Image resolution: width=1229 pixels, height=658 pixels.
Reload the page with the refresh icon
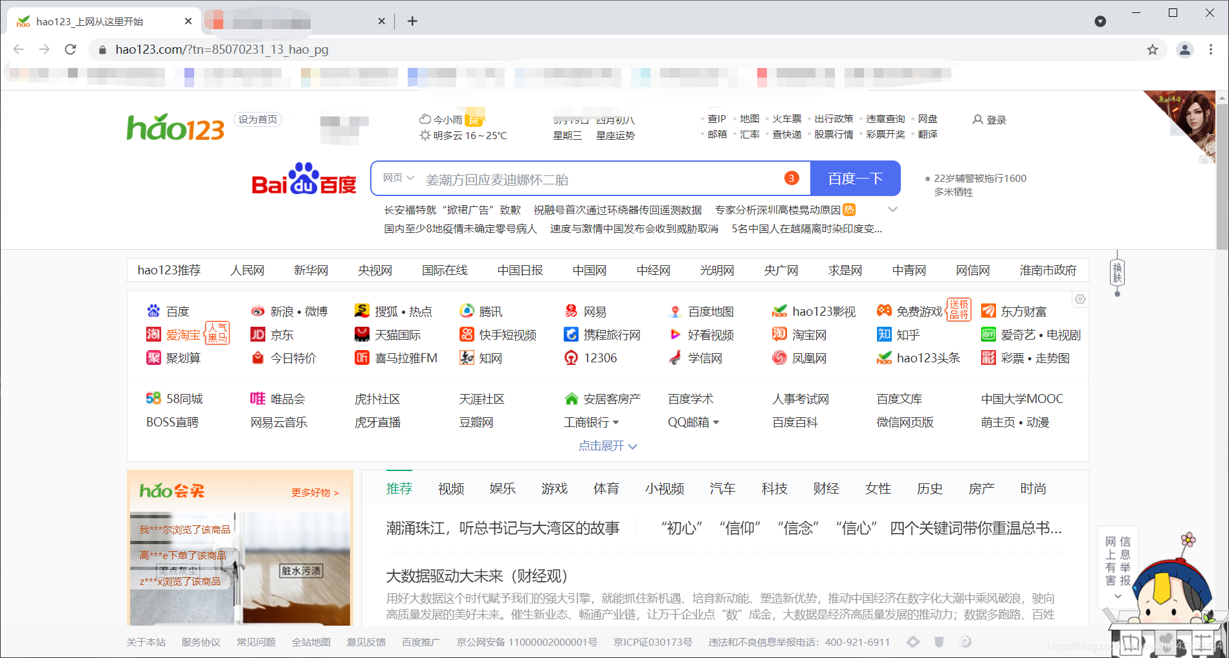point(71,49)
